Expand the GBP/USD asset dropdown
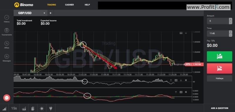 pos(44,13)
